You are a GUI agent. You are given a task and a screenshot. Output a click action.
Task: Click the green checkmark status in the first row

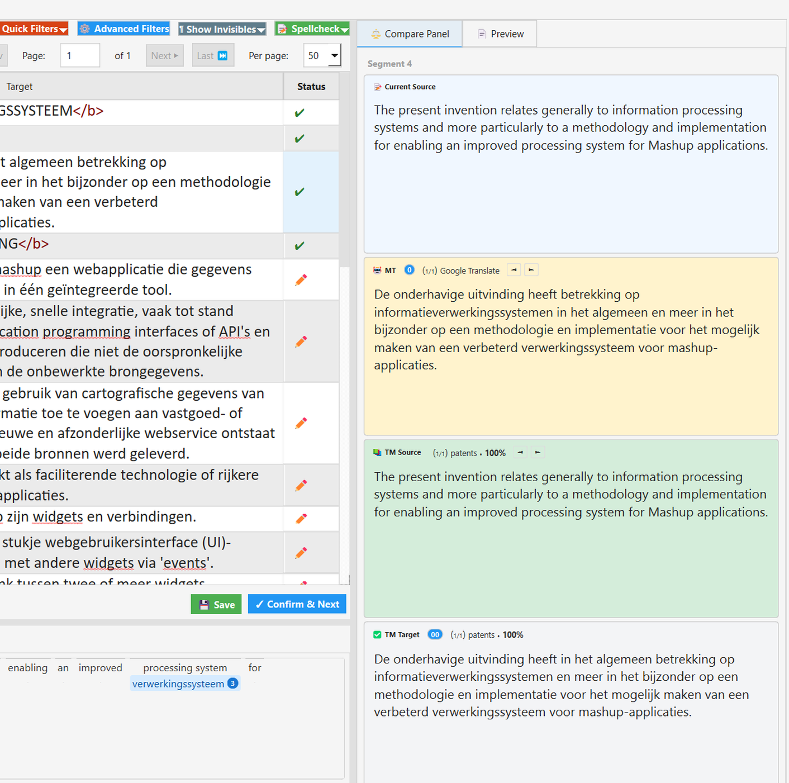(300, 113)
